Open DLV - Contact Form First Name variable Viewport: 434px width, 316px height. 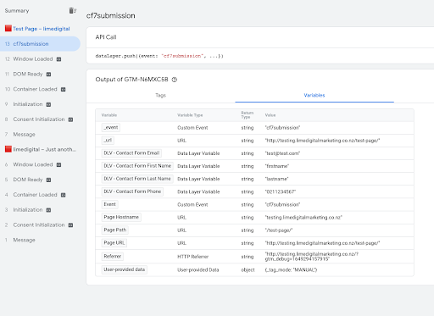click(x=137, y=166)
